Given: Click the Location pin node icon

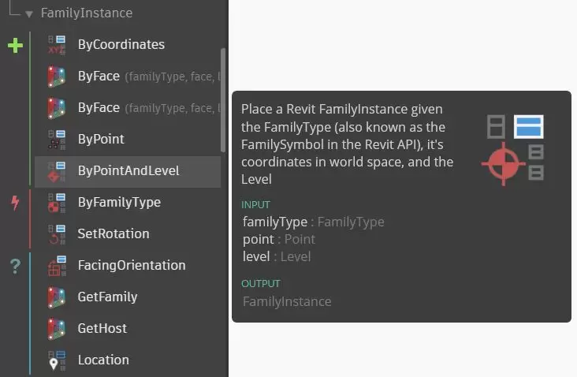Looking at the screenshot, I should click(x=56, y=360).
